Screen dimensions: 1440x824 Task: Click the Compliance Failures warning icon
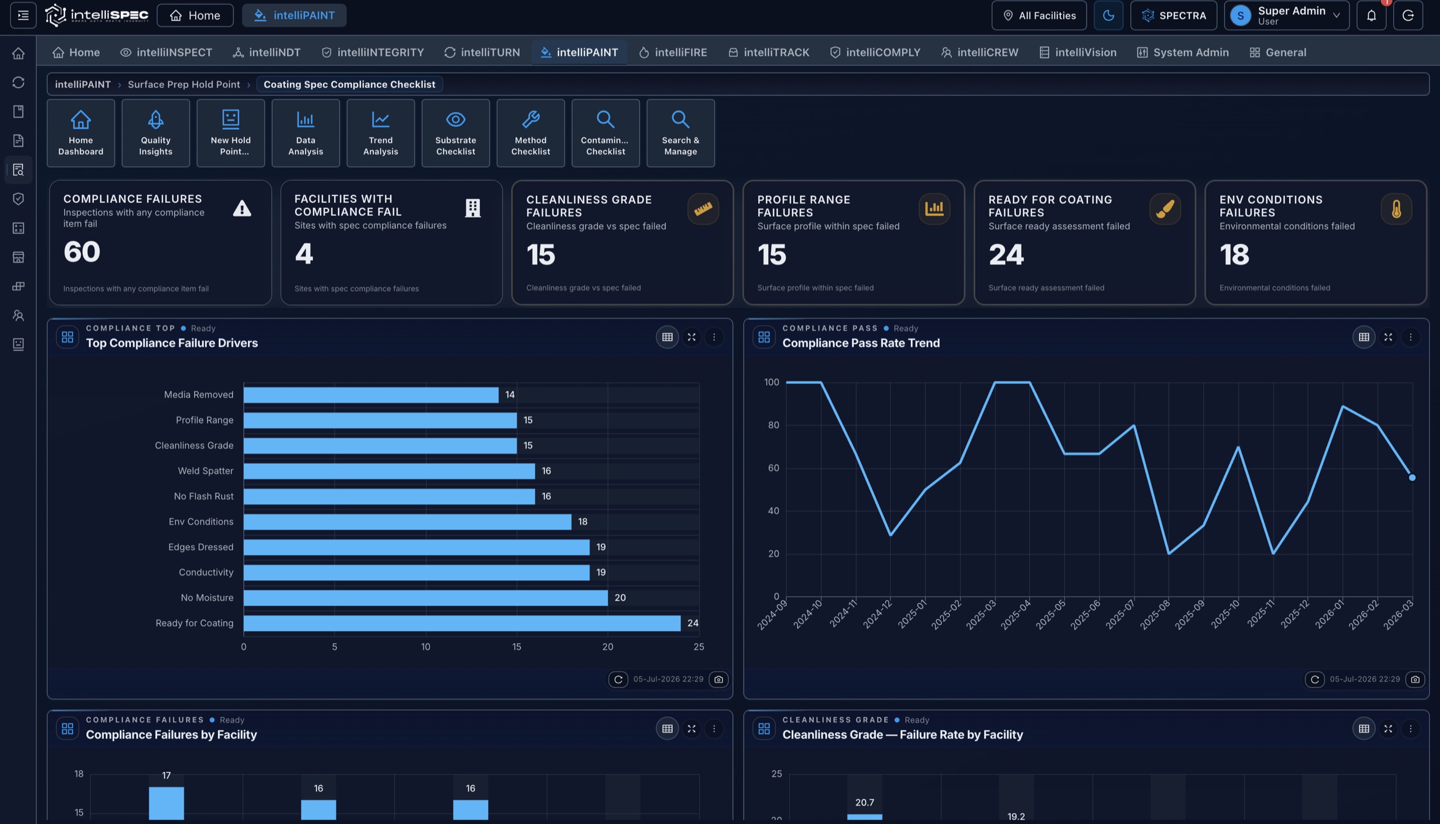click(x=242, y=209)
